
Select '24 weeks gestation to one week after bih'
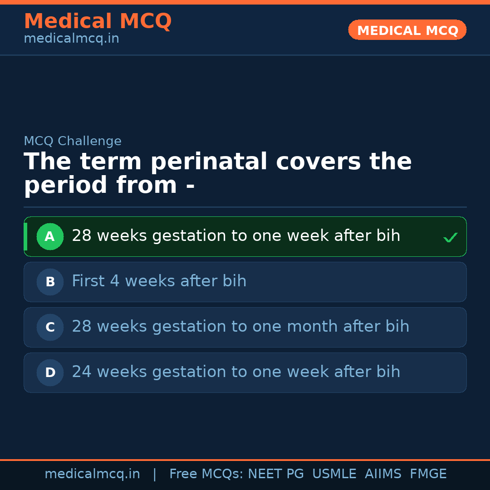[x=236, y=372]
